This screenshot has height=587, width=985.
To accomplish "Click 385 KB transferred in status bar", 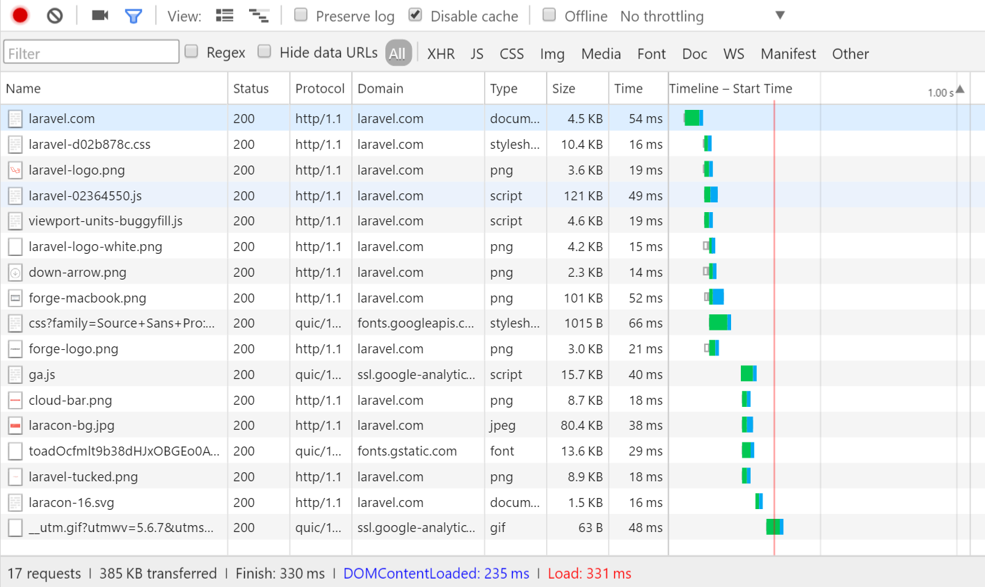I will pos(158,574).
